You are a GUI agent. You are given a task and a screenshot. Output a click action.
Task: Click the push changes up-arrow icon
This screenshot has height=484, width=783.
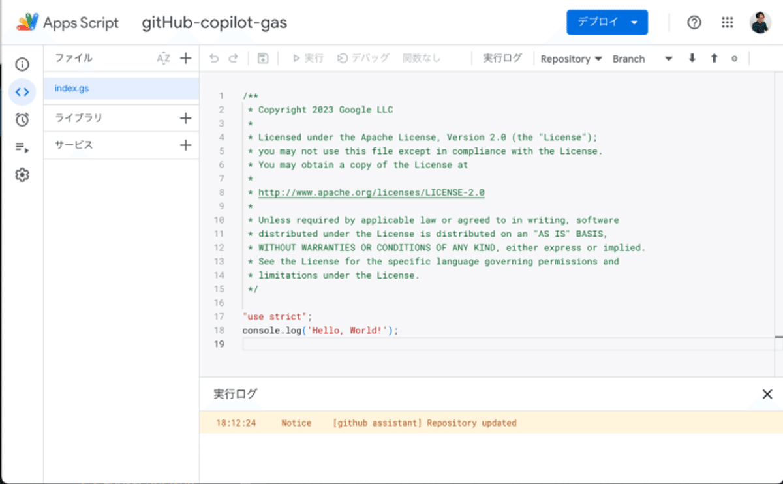pyautogui.click(x=714, y=58)
